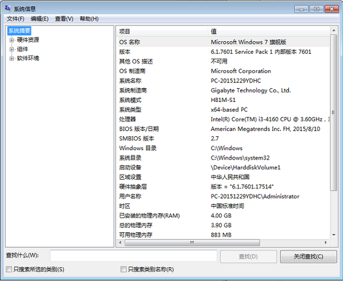Click the horizontal scrollbar thumb
This screenshot has width=343, height=281.
[192, 243]
